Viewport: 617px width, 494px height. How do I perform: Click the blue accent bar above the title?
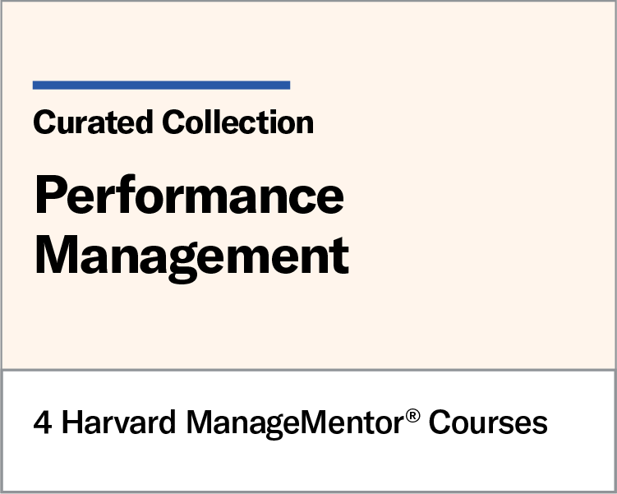pos(161,85)
